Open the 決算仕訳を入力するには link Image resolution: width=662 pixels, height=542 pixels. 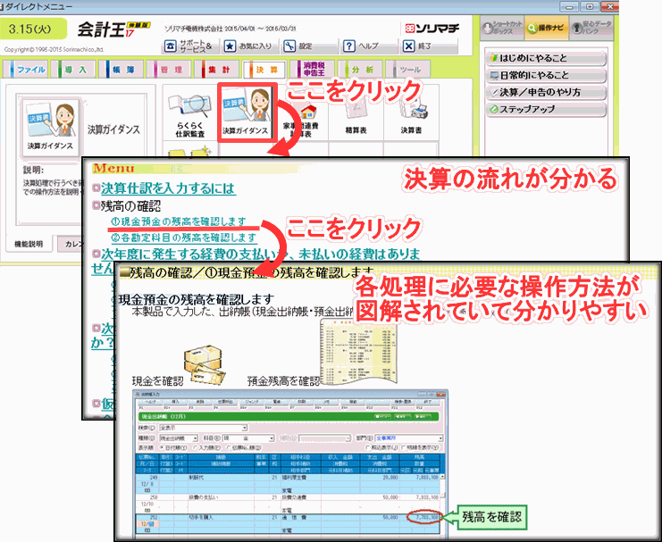point(167,188)
